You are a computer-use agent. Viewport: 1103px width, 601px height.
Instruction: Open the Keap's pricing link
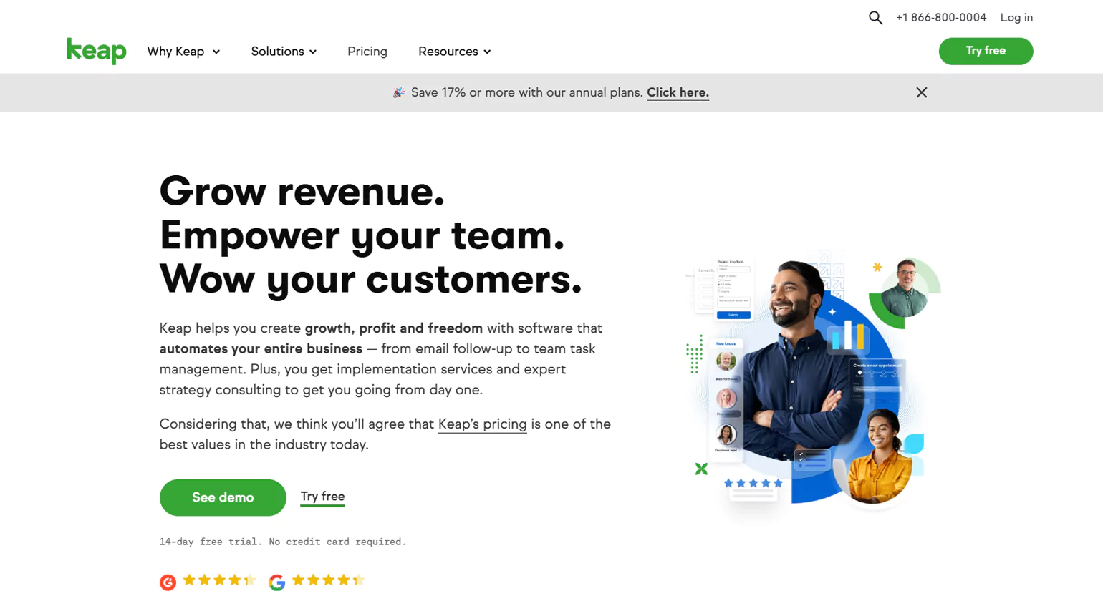point(482,424)
